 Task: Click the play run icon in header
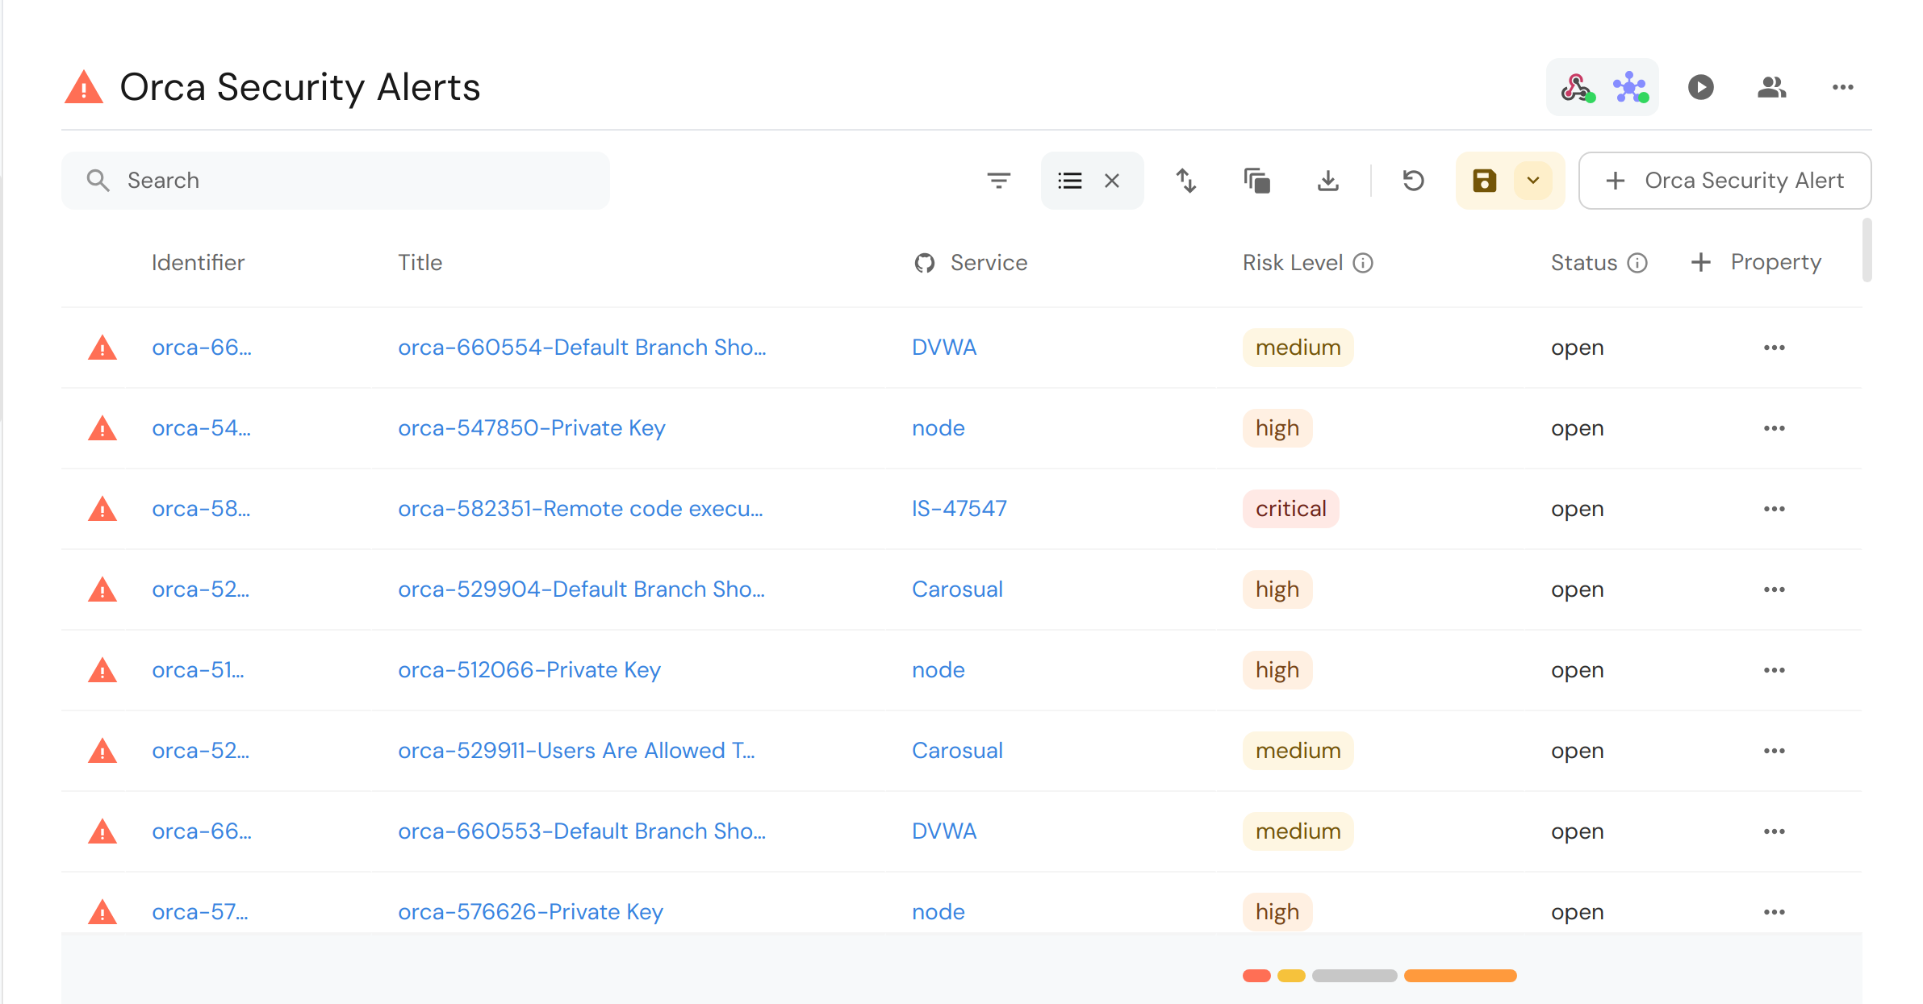[1700, 87]
